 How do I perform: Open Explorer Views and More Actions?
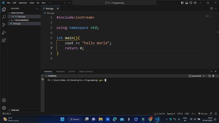click(37, 9)
